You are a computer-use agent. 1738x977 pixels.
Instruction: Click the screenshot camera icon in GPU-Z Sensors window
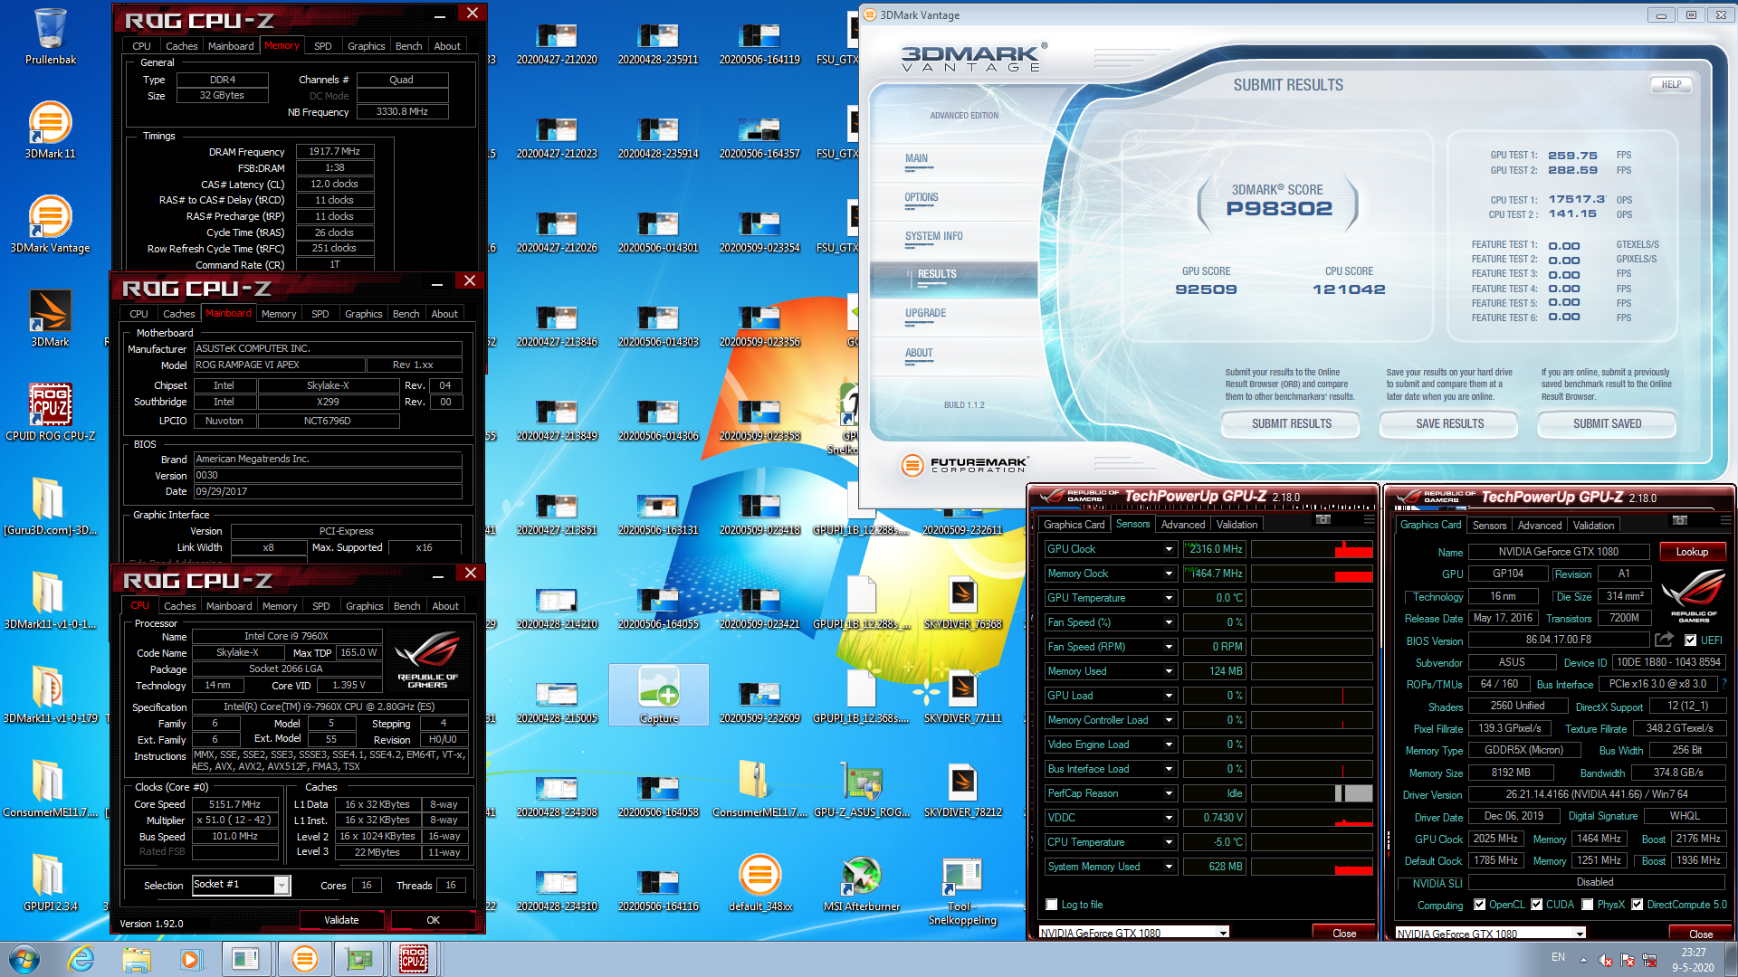point(1323,520)
